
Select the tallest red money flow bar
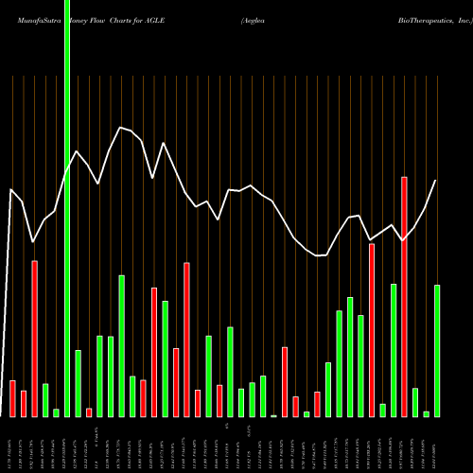coord(404,297)
